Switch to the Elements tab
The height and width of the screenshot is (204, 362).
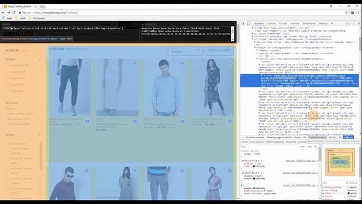(259, 24)
